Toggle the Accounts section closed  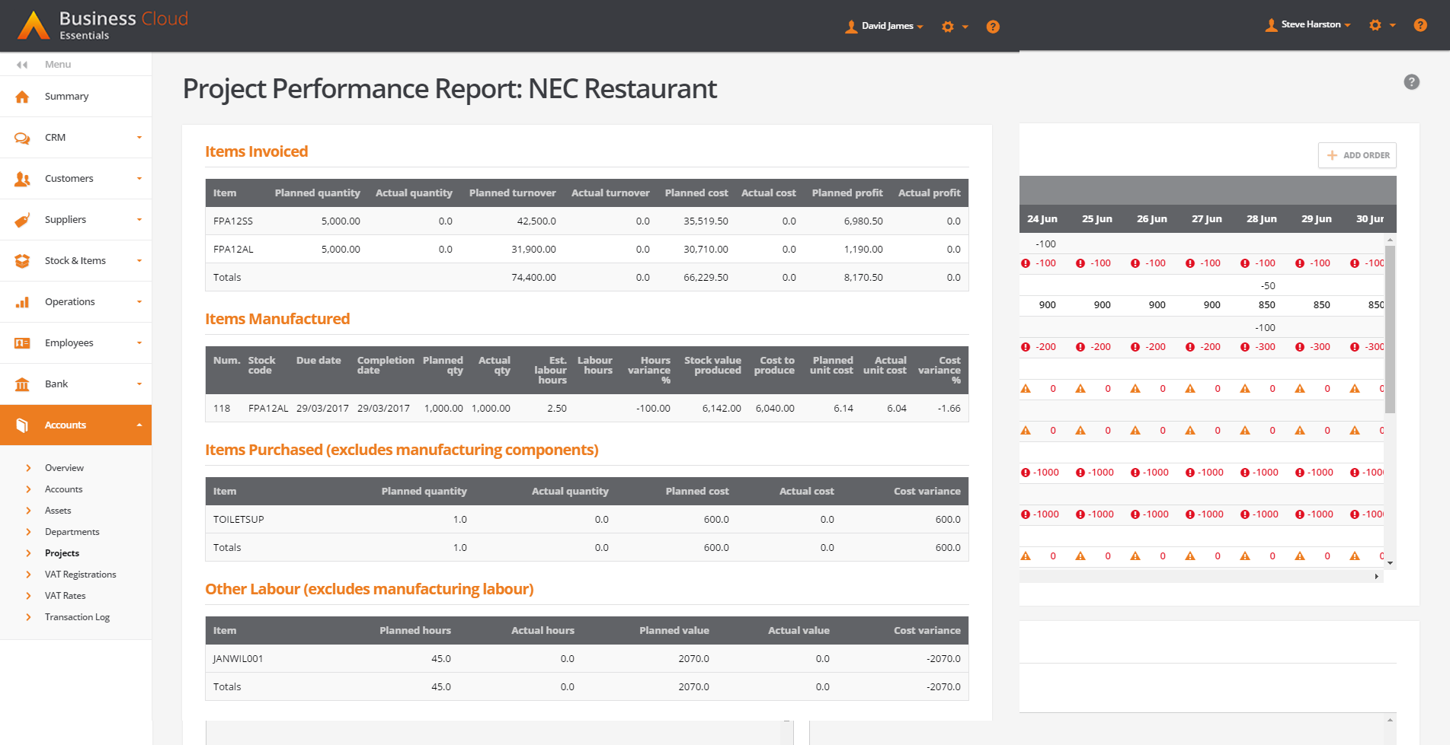76,425
